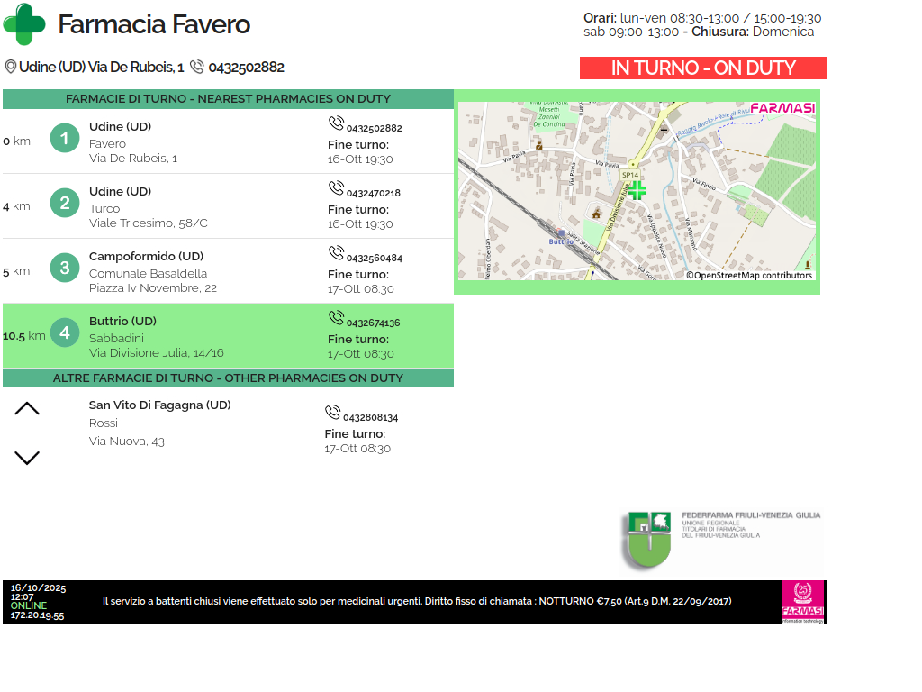Click the Federfarma Friuli-Venezia Giulia logo
Viewport: 922px width, 692px height.
click(x=721, y=539)
